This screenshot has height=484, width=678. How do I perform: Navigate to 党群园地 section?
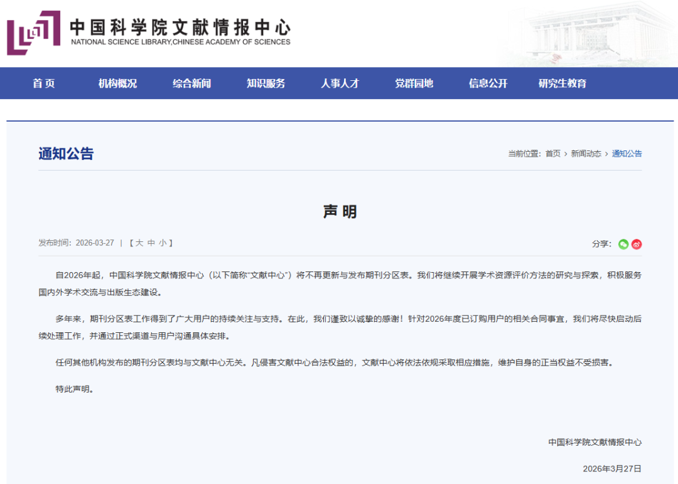(x=414, y=83)
